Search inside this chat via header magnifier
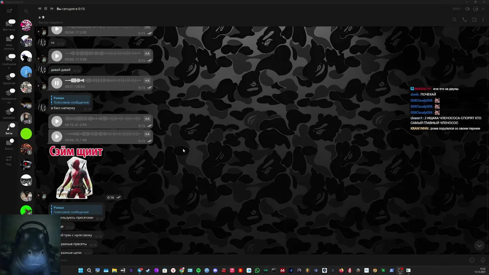The image size is (489, 275). (454, 20)
